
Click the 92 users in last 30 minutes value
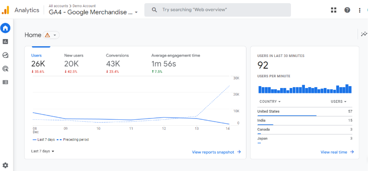[263, 66]
